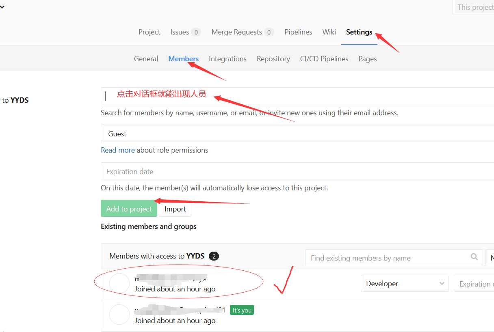The width and height of the screenshot is (494, 332).
Task: Open the Pipelines tab
Action: pos(298,32)
